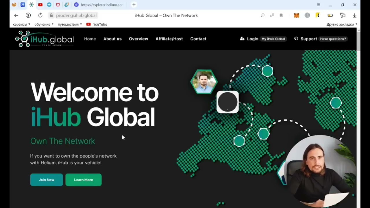
Task: Switch to the orange HD pinned tab
Action: pos(14,5)
